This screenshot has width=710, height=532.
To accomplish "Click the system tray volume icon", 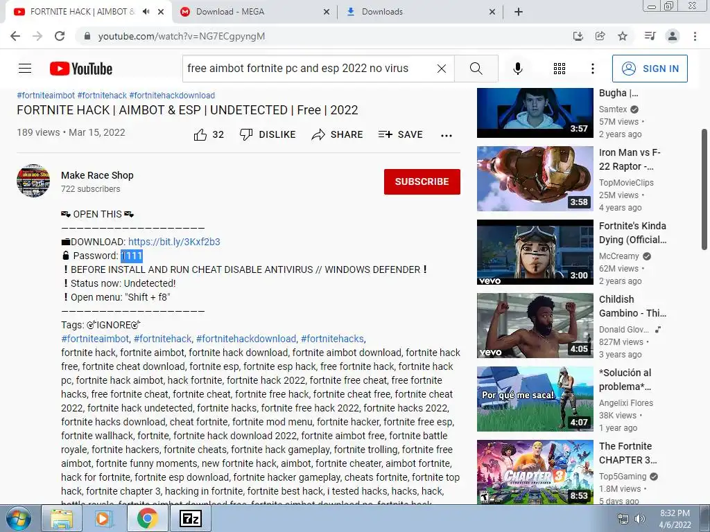I will (640, 519).
